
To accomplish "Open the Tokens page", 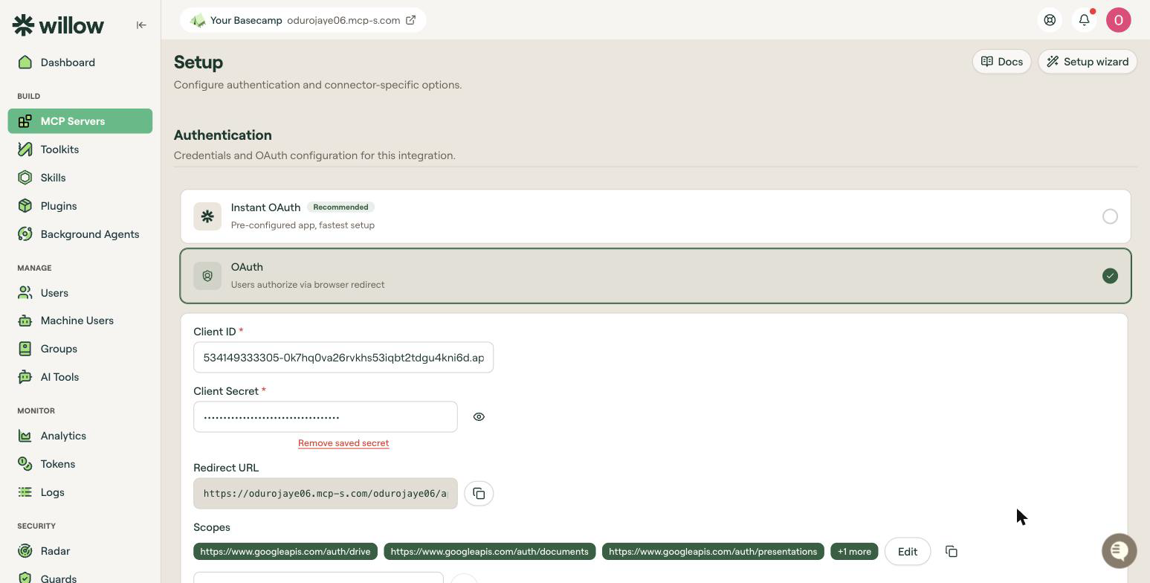I will click(80, 464).
